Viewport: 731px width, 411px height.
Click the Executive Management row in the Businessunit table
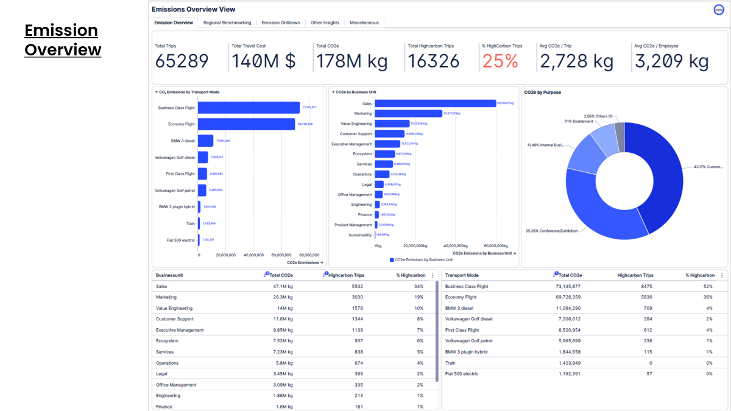[x=294, y=330]
